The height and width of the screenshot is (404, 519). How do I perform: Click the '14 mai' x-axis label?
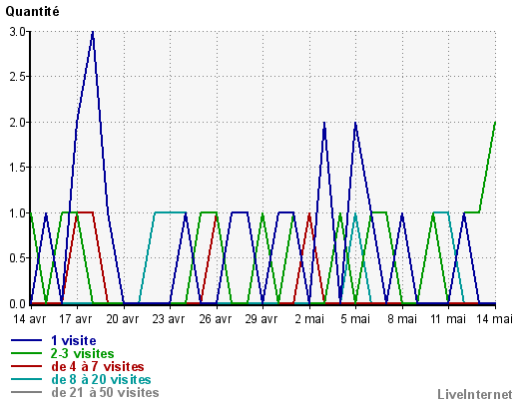point(495,319)
